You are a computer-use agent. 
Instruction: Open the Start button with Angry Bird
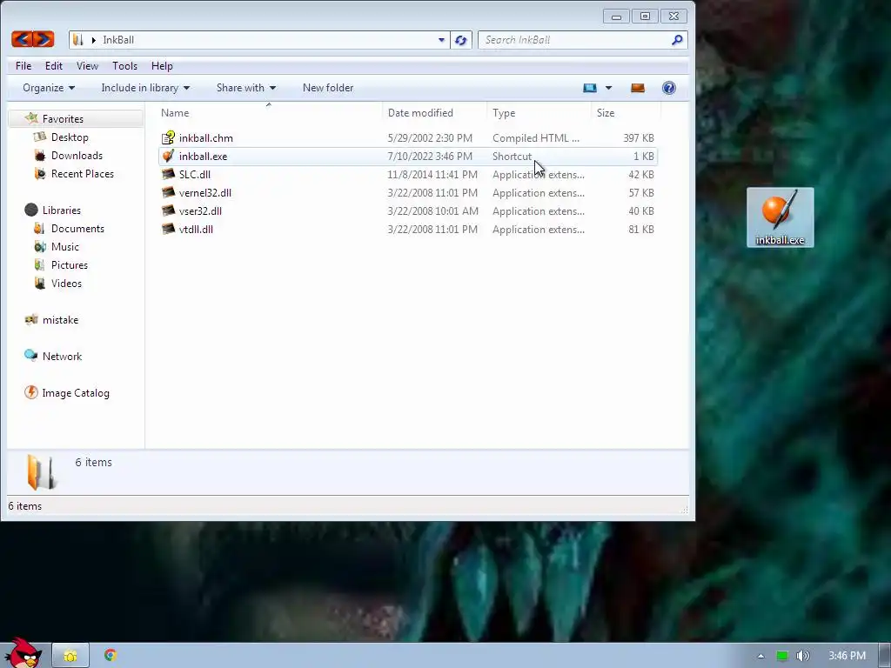click(23, 652)
